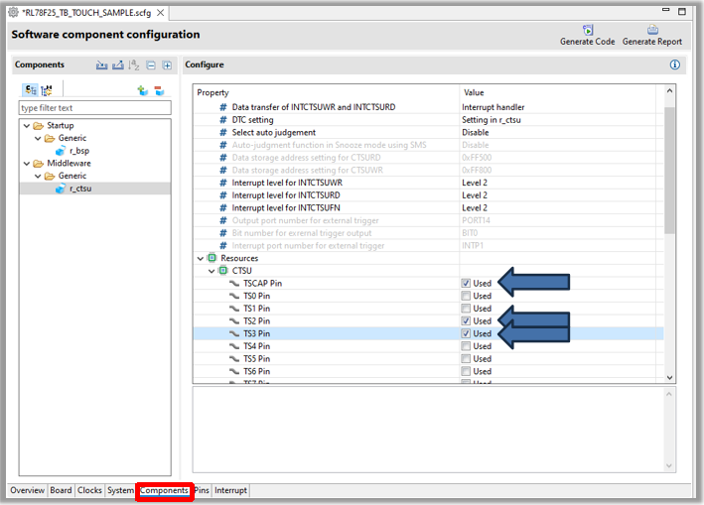
Task: Click the Generate Report icon
Action: pyautogui.click(x=652, y=30)
